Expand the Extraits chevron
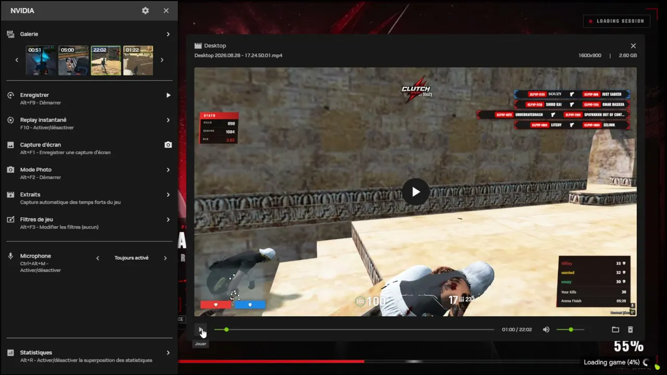The height and width of the screenshot is (375, 667). pyautogui.click(x=168, y=195)
